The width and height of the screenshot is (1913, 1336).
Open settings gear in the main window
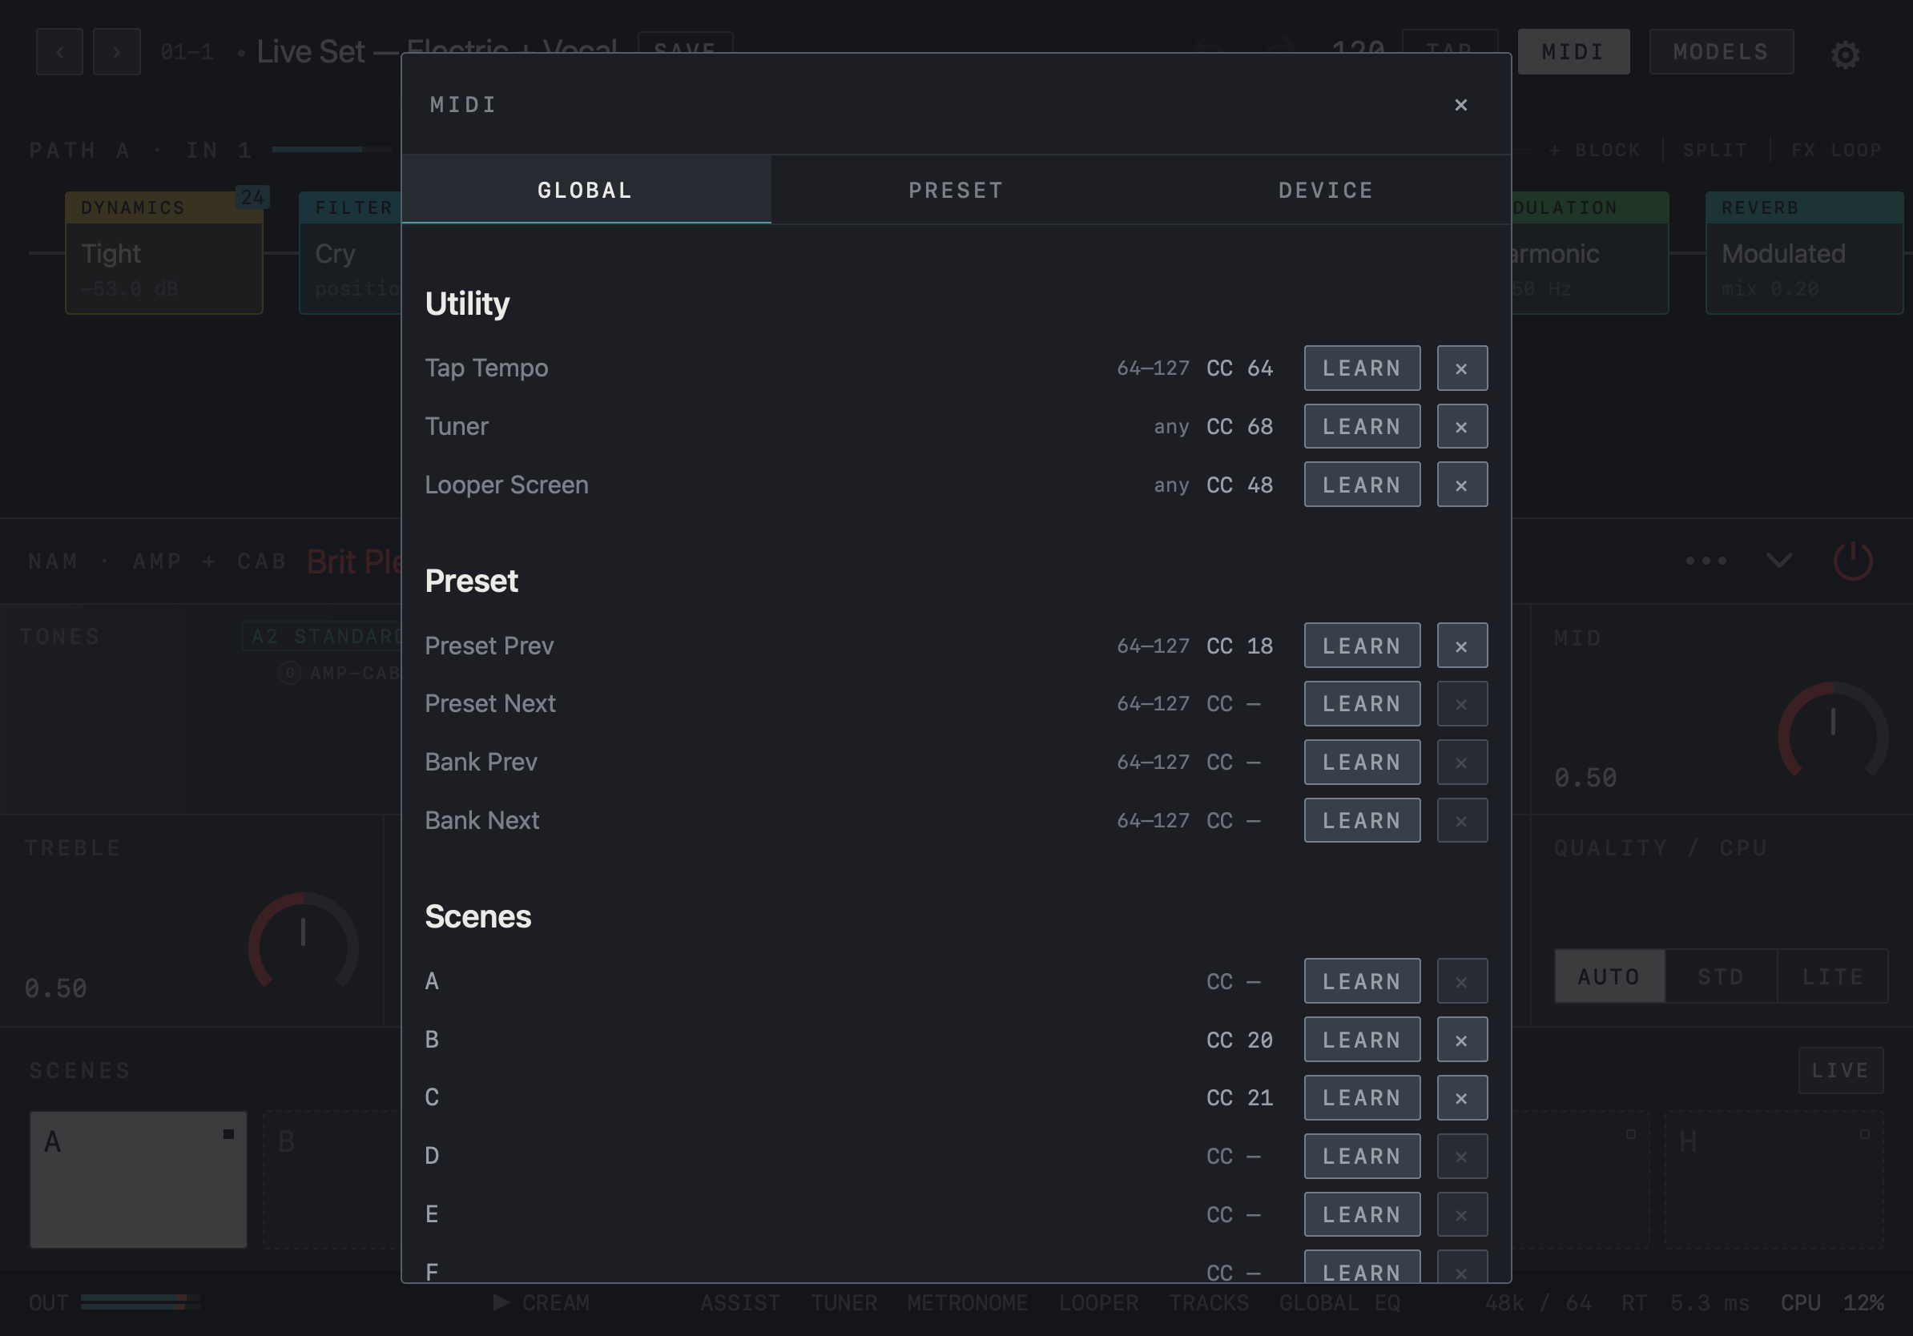coord(1846,55)
